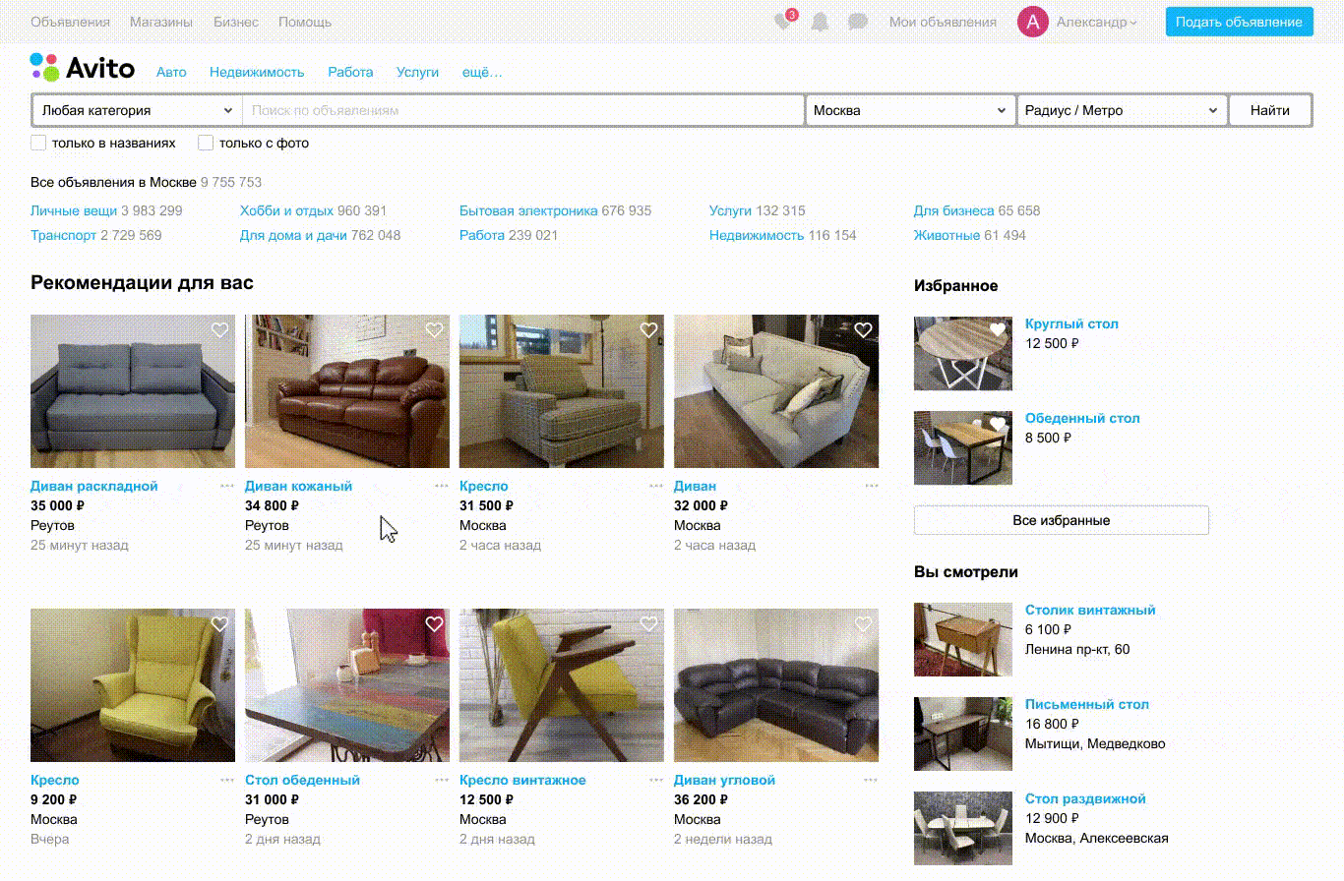
Task: Open the Стол обеденный photo thumbnail
Action: [347, 685]
